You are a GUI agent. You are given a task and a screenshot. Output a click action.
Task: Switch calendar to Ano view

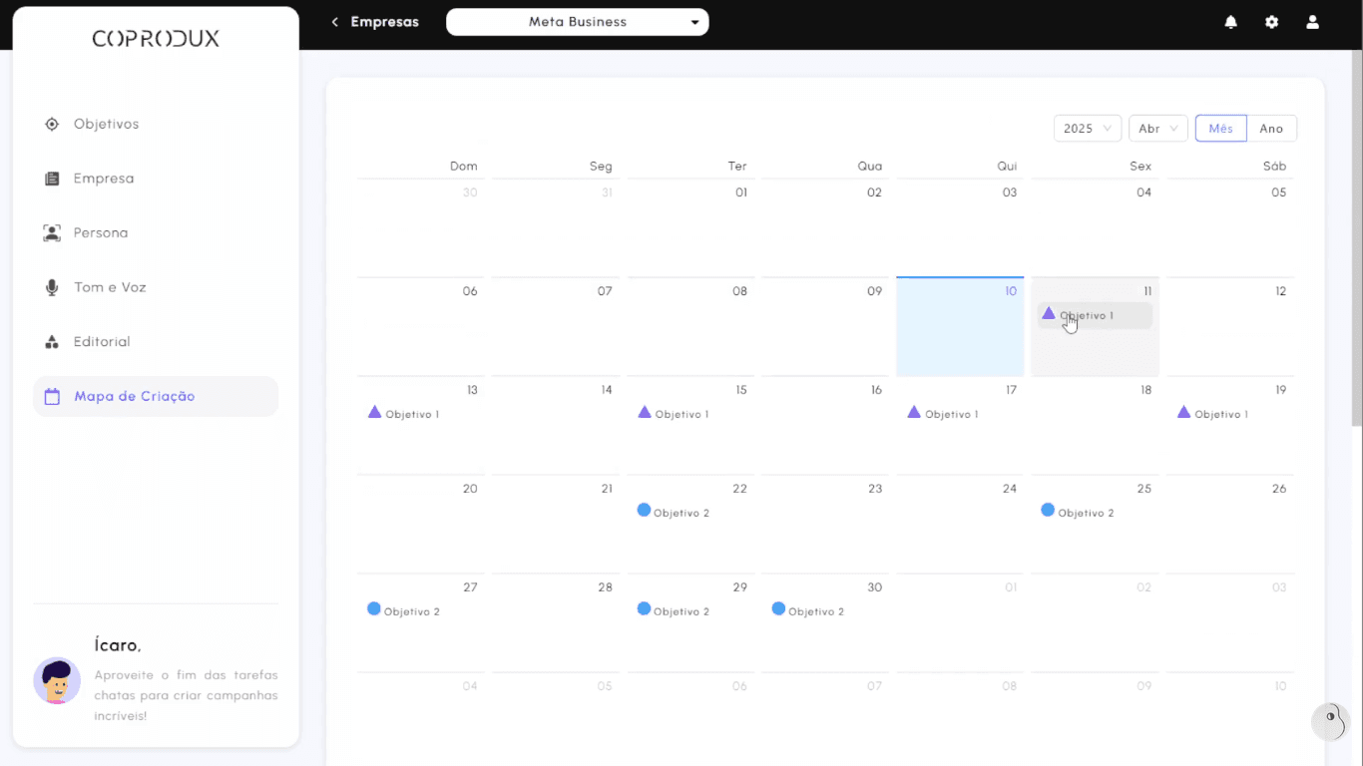coord(1271,129)
